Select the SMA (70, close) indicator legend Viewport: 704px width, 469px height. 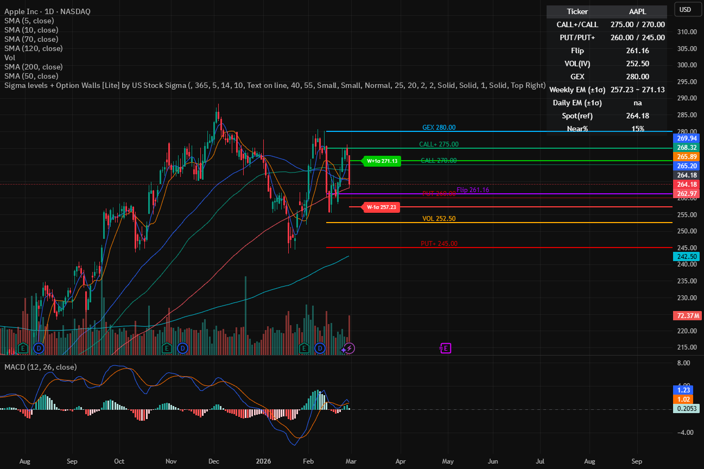coord(31,39)
